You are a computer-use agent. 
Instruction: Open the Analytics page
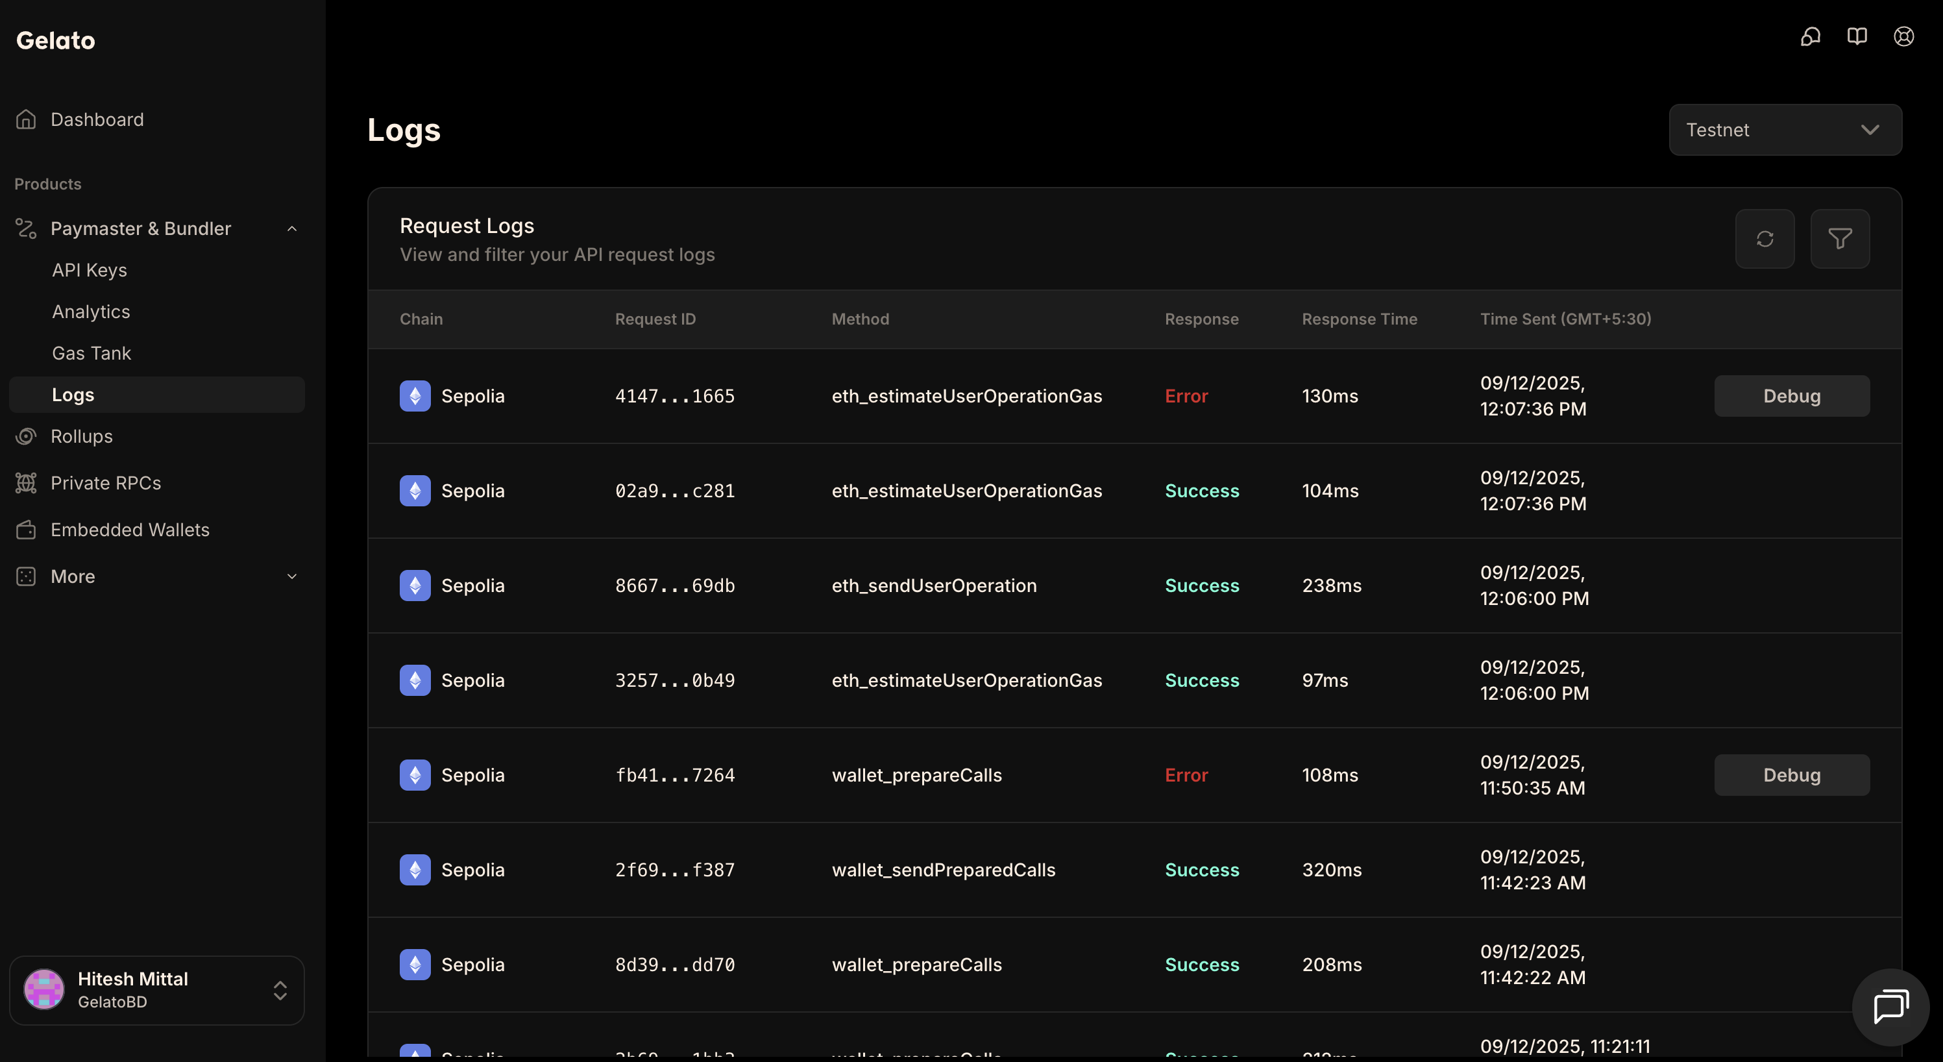click(92, 312)
